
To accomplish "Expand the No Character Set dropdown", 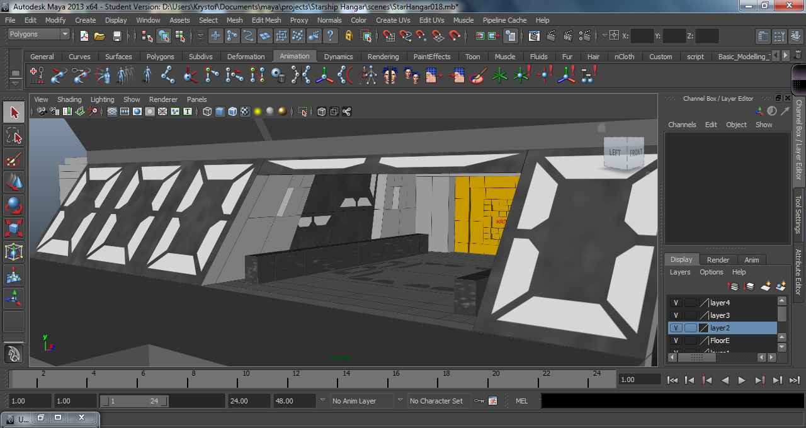I will coord(439,401).
